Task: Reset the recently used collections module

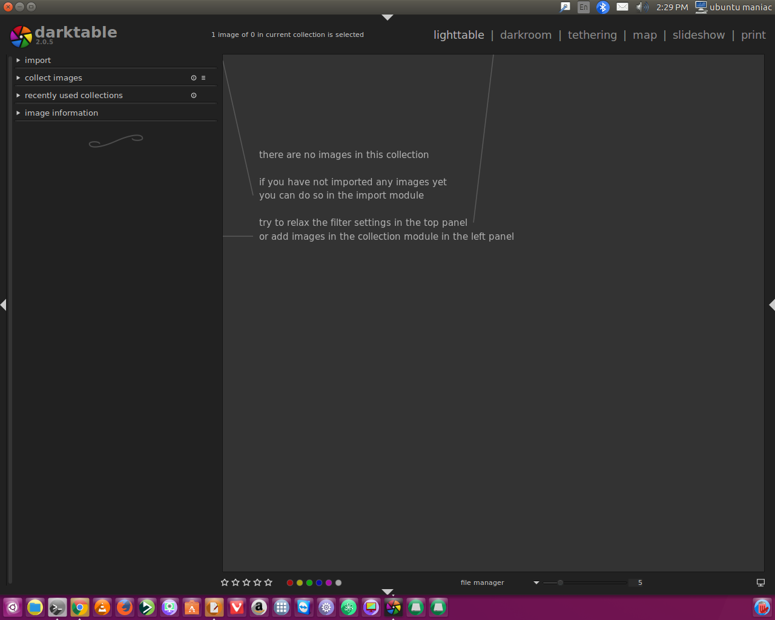Action: tap(194, 96)
